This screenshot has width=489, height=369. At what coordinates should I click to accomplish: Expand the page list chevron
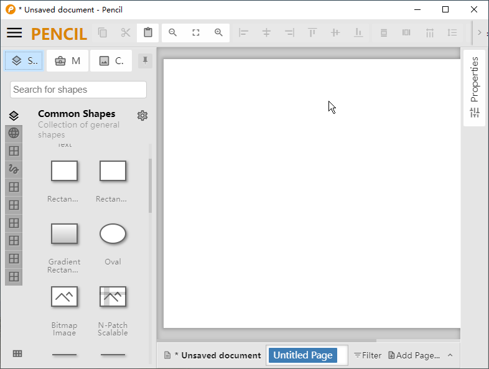click(450, 355)
